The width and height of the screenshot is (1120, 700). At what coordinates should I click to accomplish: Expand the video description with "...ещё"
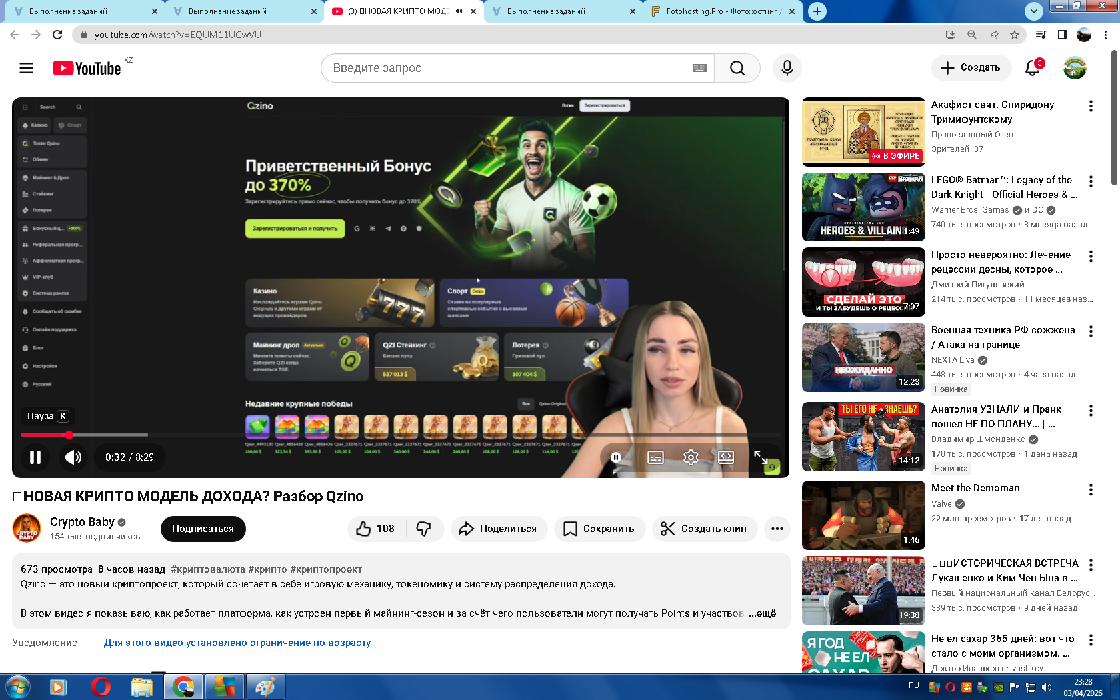(762, 613)
